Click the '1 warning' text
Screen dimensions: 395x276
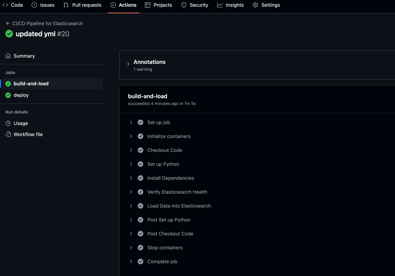click(x=143, y=69)
